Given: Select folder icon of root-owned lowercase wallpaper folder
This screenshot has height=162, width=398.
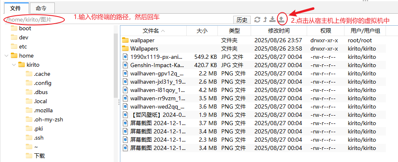Looking at the screenshot, I should tap(125, 40).
